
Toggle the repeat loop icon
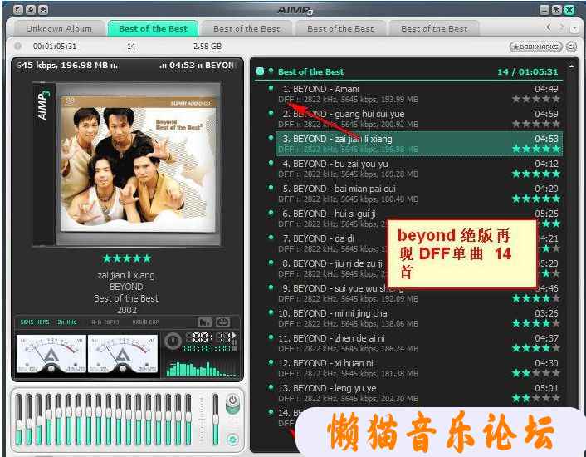(222, 322)
